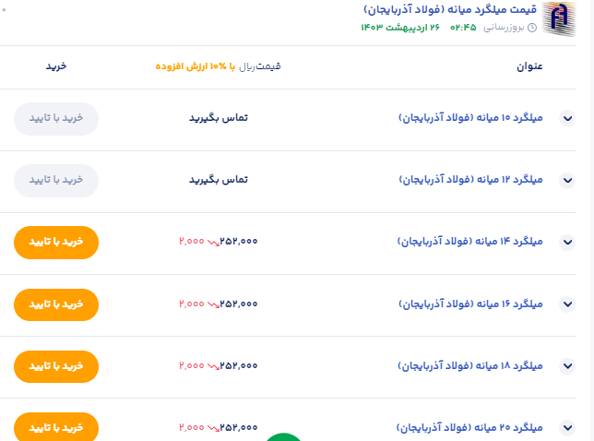The width and height of the screenshot is (594, 441).
Task: Click the Azerbaijan Steel brand logo
Action: [558, 18]
